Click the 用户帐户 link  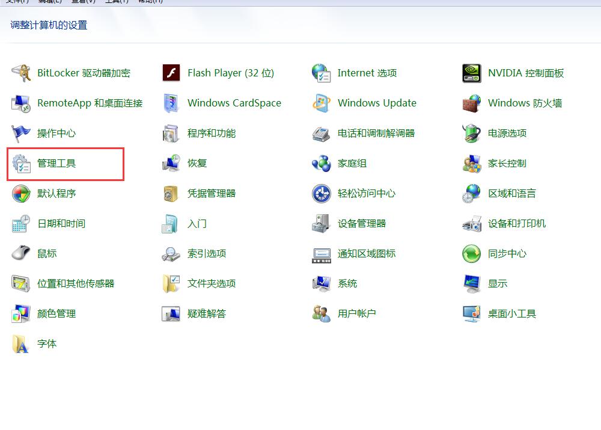tap(356, 314)
